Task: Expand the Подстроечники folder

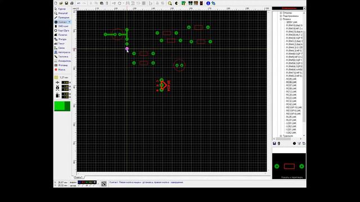Action: [281, 16]
